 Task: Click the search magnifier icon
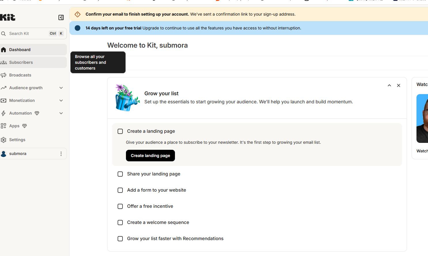pyautogui.click(x=3, y=33)
